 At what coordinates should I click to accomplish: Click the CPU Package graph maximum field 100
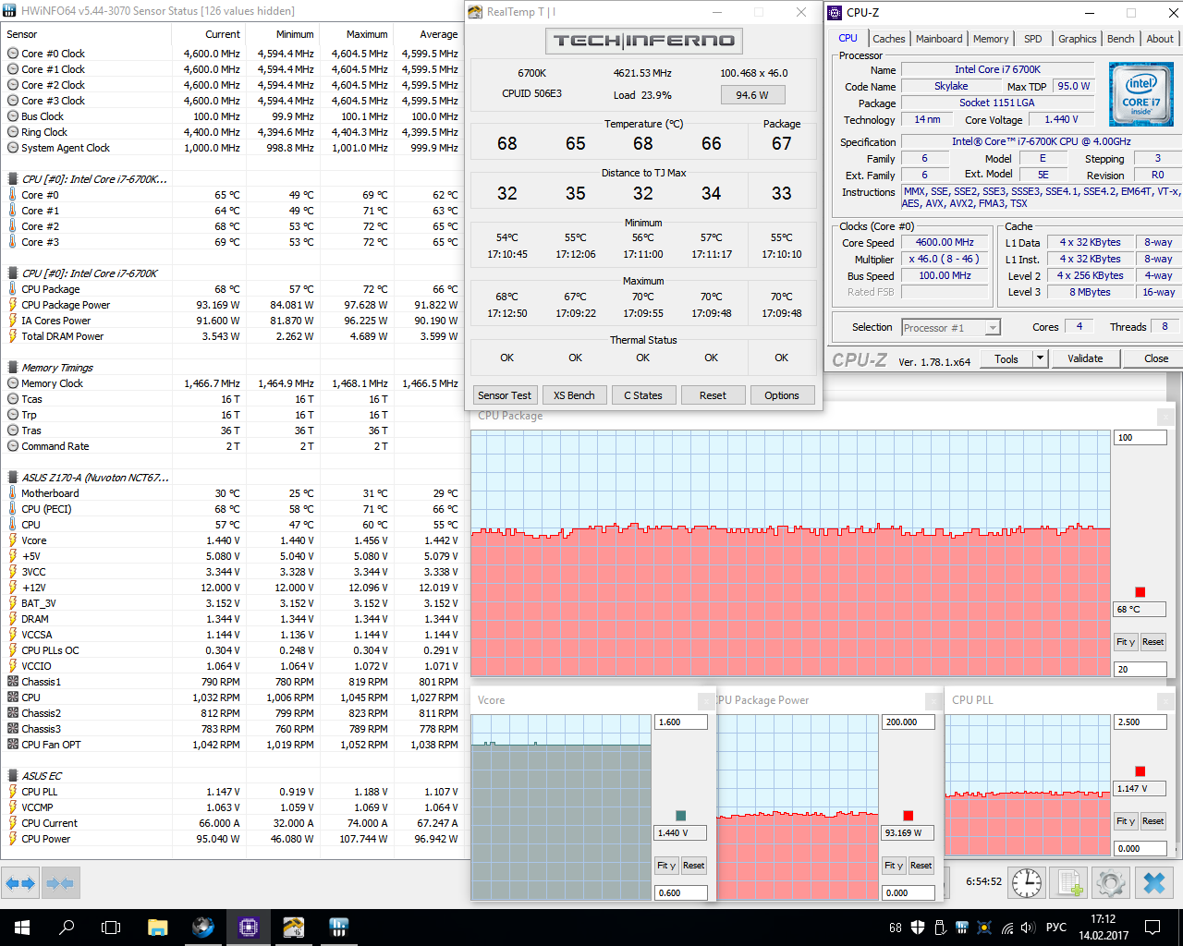(1140, 438)
